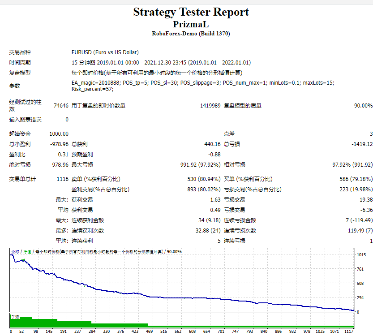373x336 pixels.
Task: Click profit trades value 893 (80.02%)
Action: 204,190
